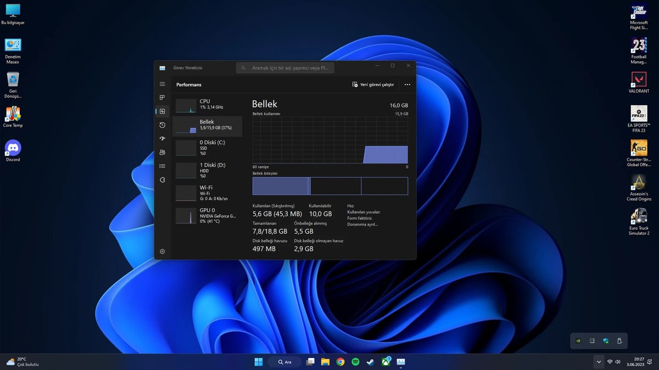659x370 pixels.
Task: Select Euro Truck Simulator 2 shortcut
Action: (639, 221)
